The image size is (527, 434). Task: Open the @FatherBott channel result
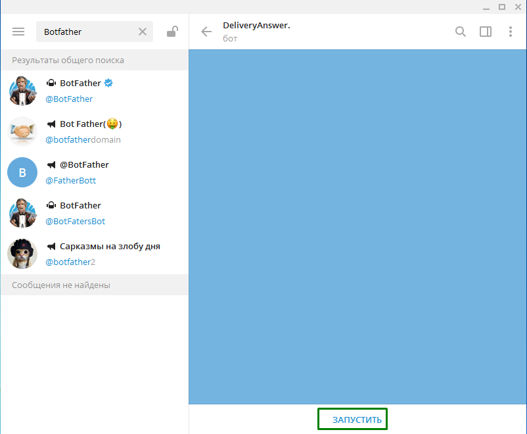point(95,172)
